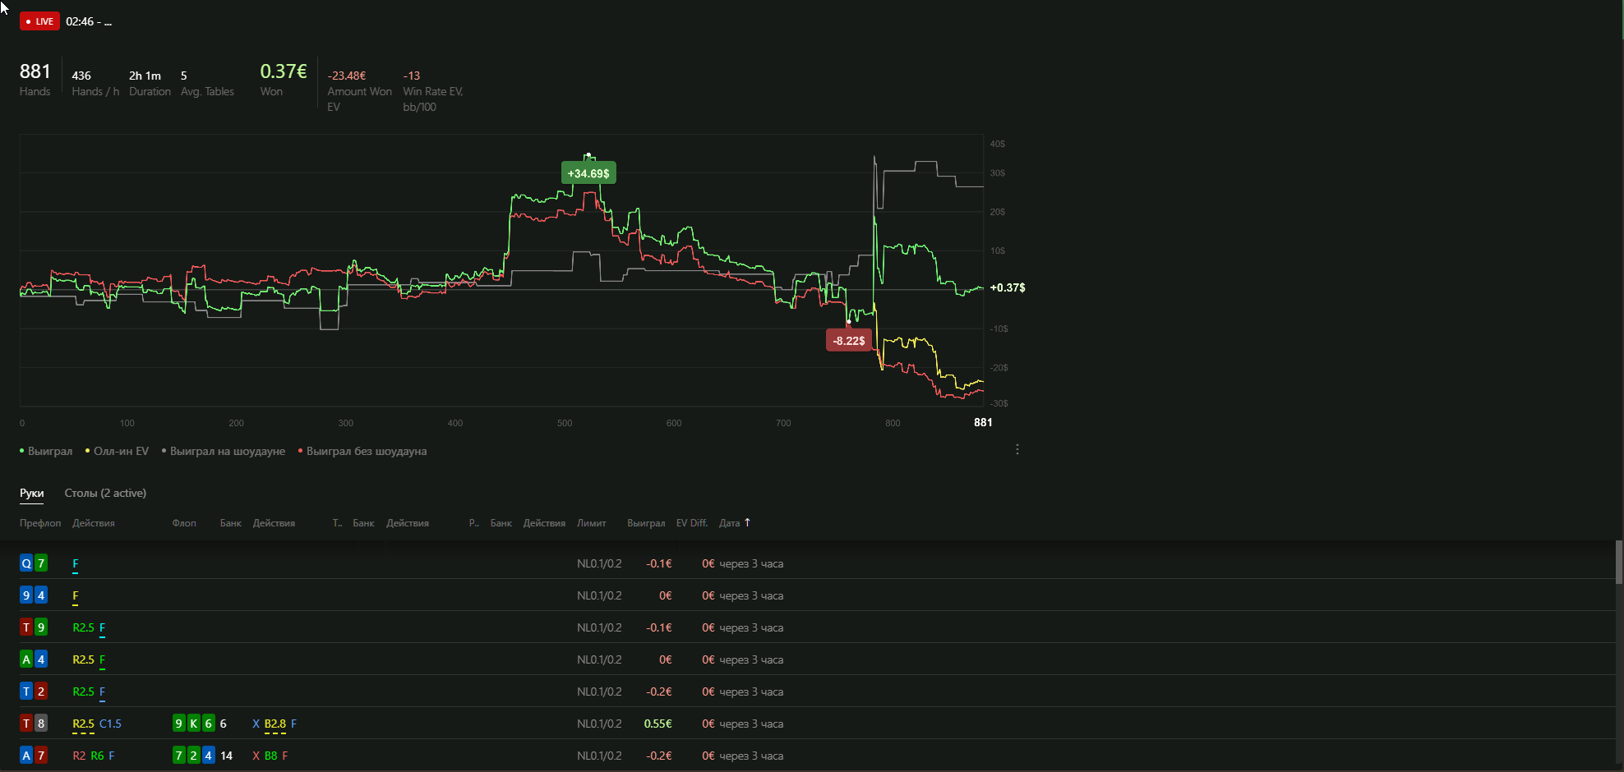Toggle the Олл-ин EV legend series
Viewport: 1624px width, 772px height.
click(x=117, y=451)
